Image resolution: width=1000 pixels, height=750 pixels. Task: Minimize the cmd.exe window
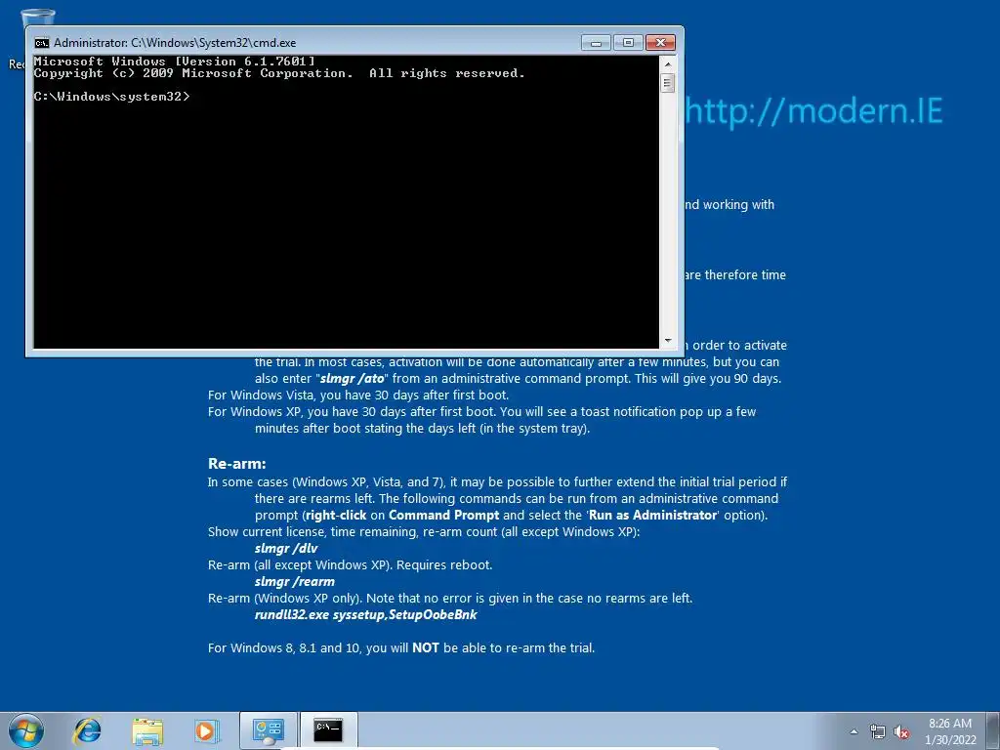tap(597, 42)
